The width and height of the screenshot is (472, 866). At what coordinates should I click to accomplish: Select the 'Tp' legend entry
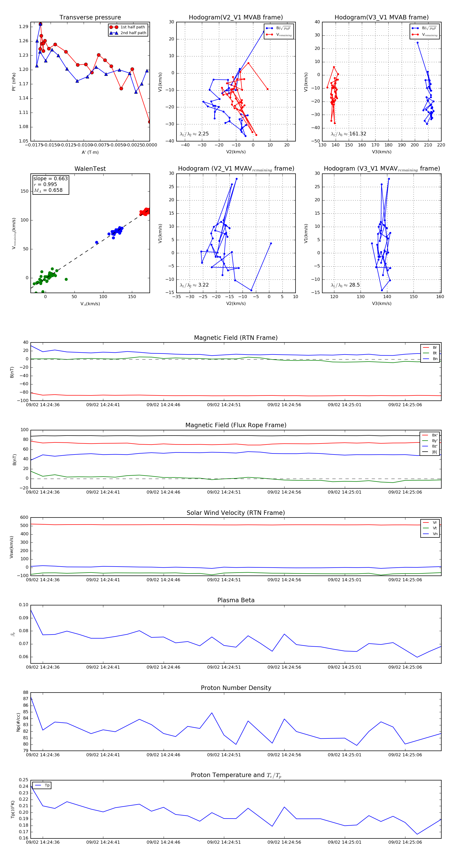(42, 785)
